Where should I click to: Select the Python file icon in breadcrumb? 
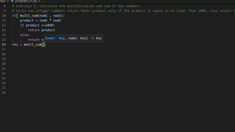(12, 1)
